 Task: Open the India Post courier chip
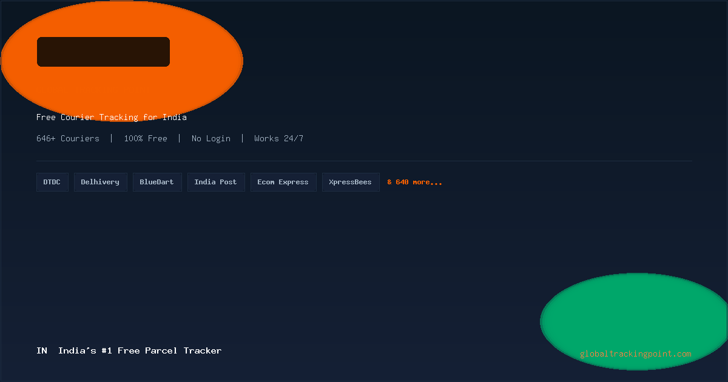click(x=216, y=182)
